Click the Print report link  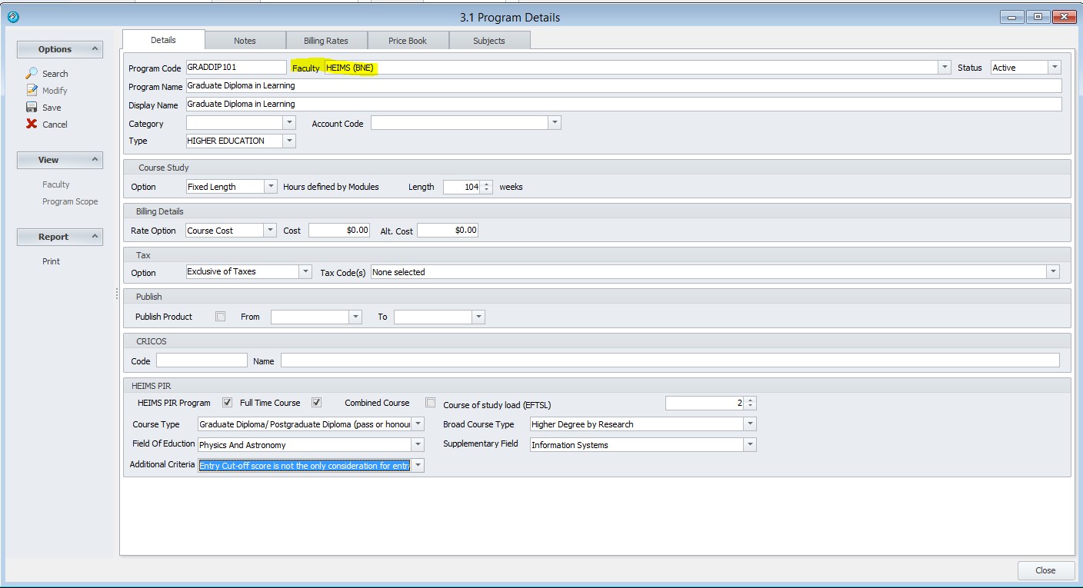tap(51, 261)
